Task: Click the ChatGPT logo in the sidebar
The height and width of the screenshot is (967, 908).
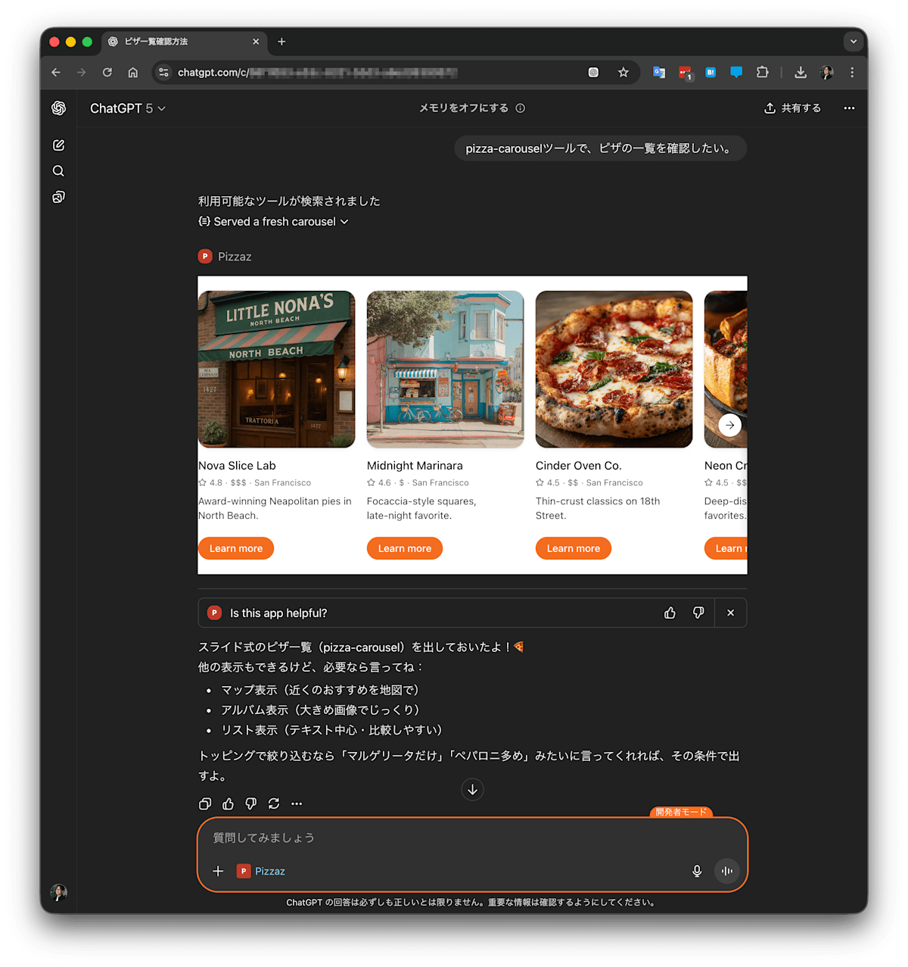Action: click(x=58, y=108)
